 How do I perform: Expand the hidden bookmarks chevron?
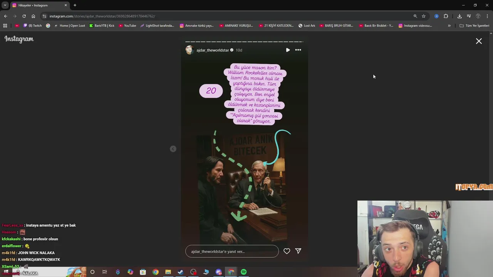[449, 26]
